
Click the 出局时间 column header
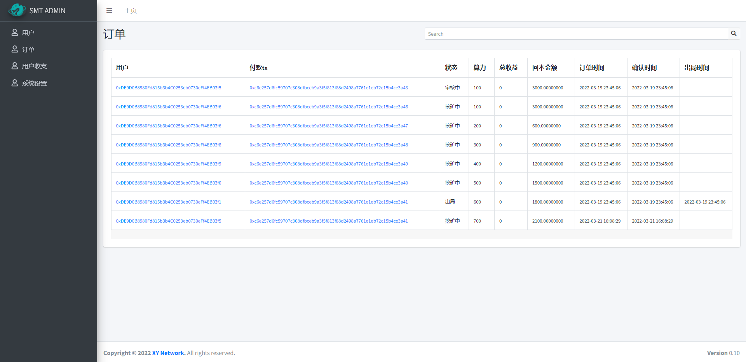pos(697,68)
